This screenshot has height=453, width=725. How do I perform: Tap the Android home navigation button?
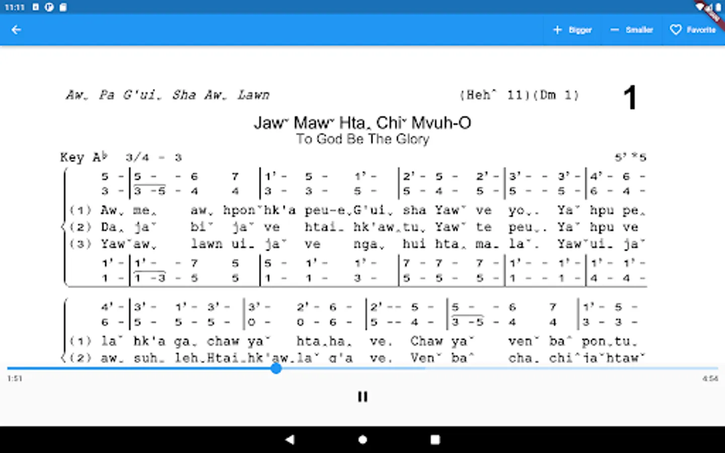(362, 439)
